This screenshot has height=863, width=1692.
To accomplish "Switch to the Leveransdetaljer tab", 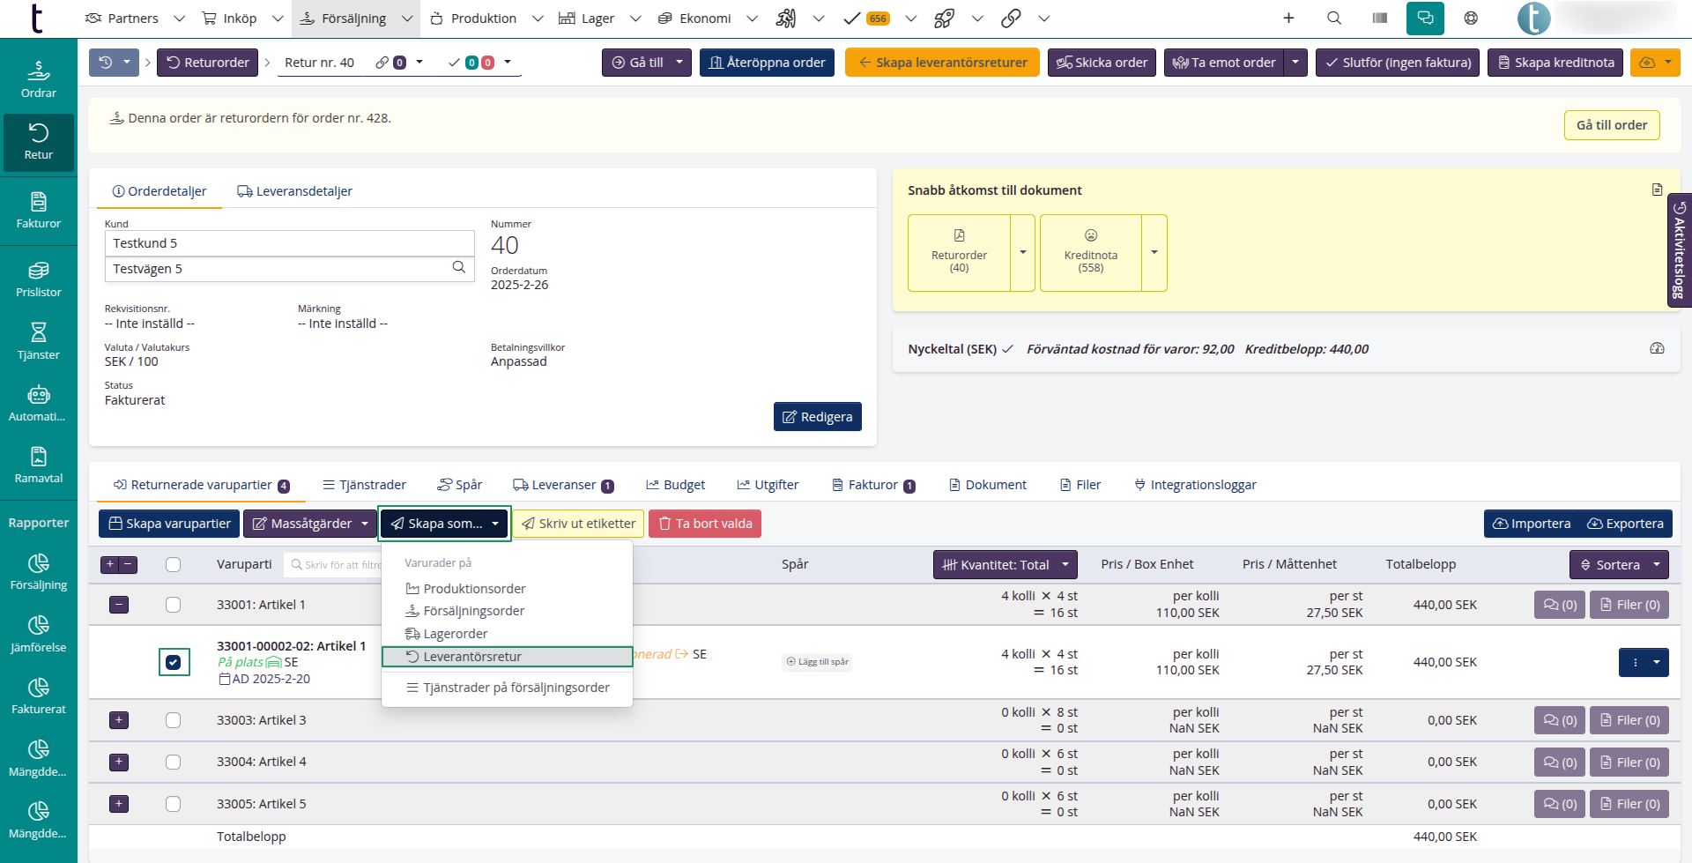I will tap(295, 191).
